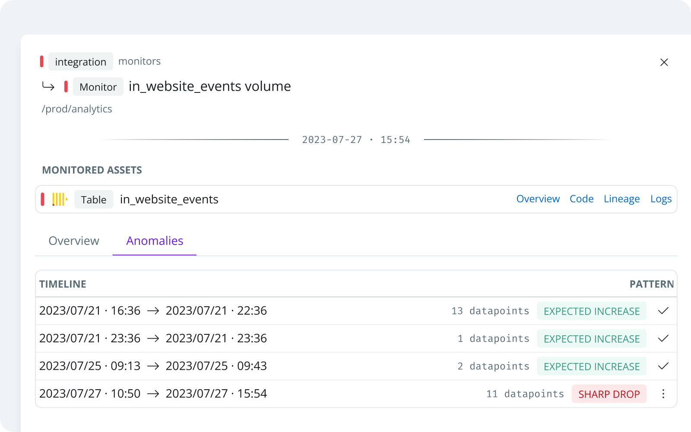Click the Table badge in the asset row

click(94, 199)
